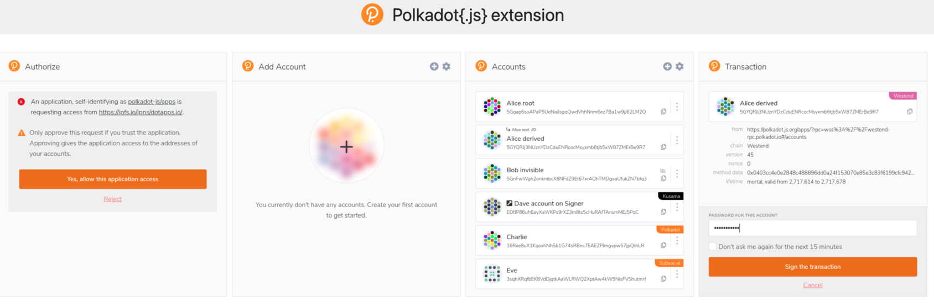Viewport: 934px width, 306px height.
Task: Expand options menu for Eve account
Action: pyautogui.click(x=677, y=275)
